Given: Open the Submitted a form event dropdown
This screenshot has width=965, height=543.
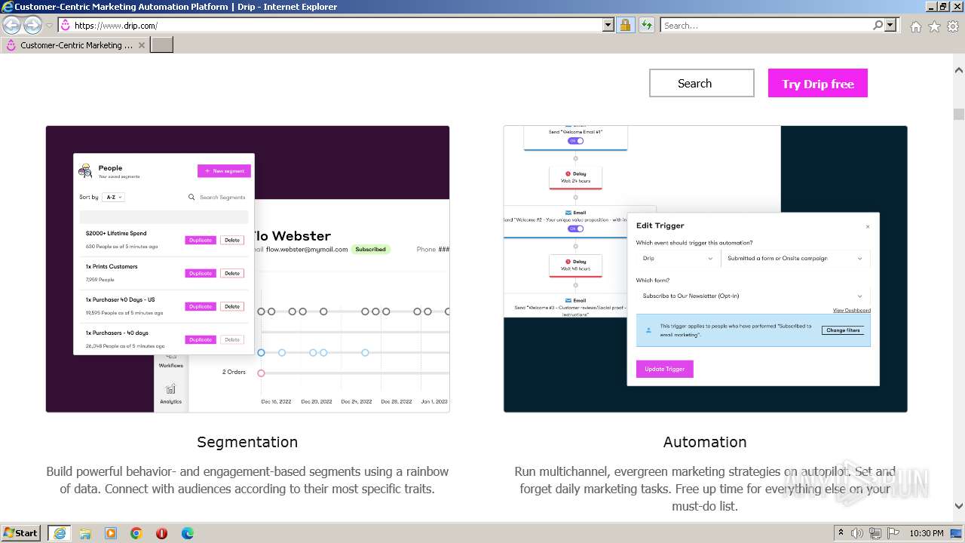Looking at the screenshot, I should [x=795, y=258].
